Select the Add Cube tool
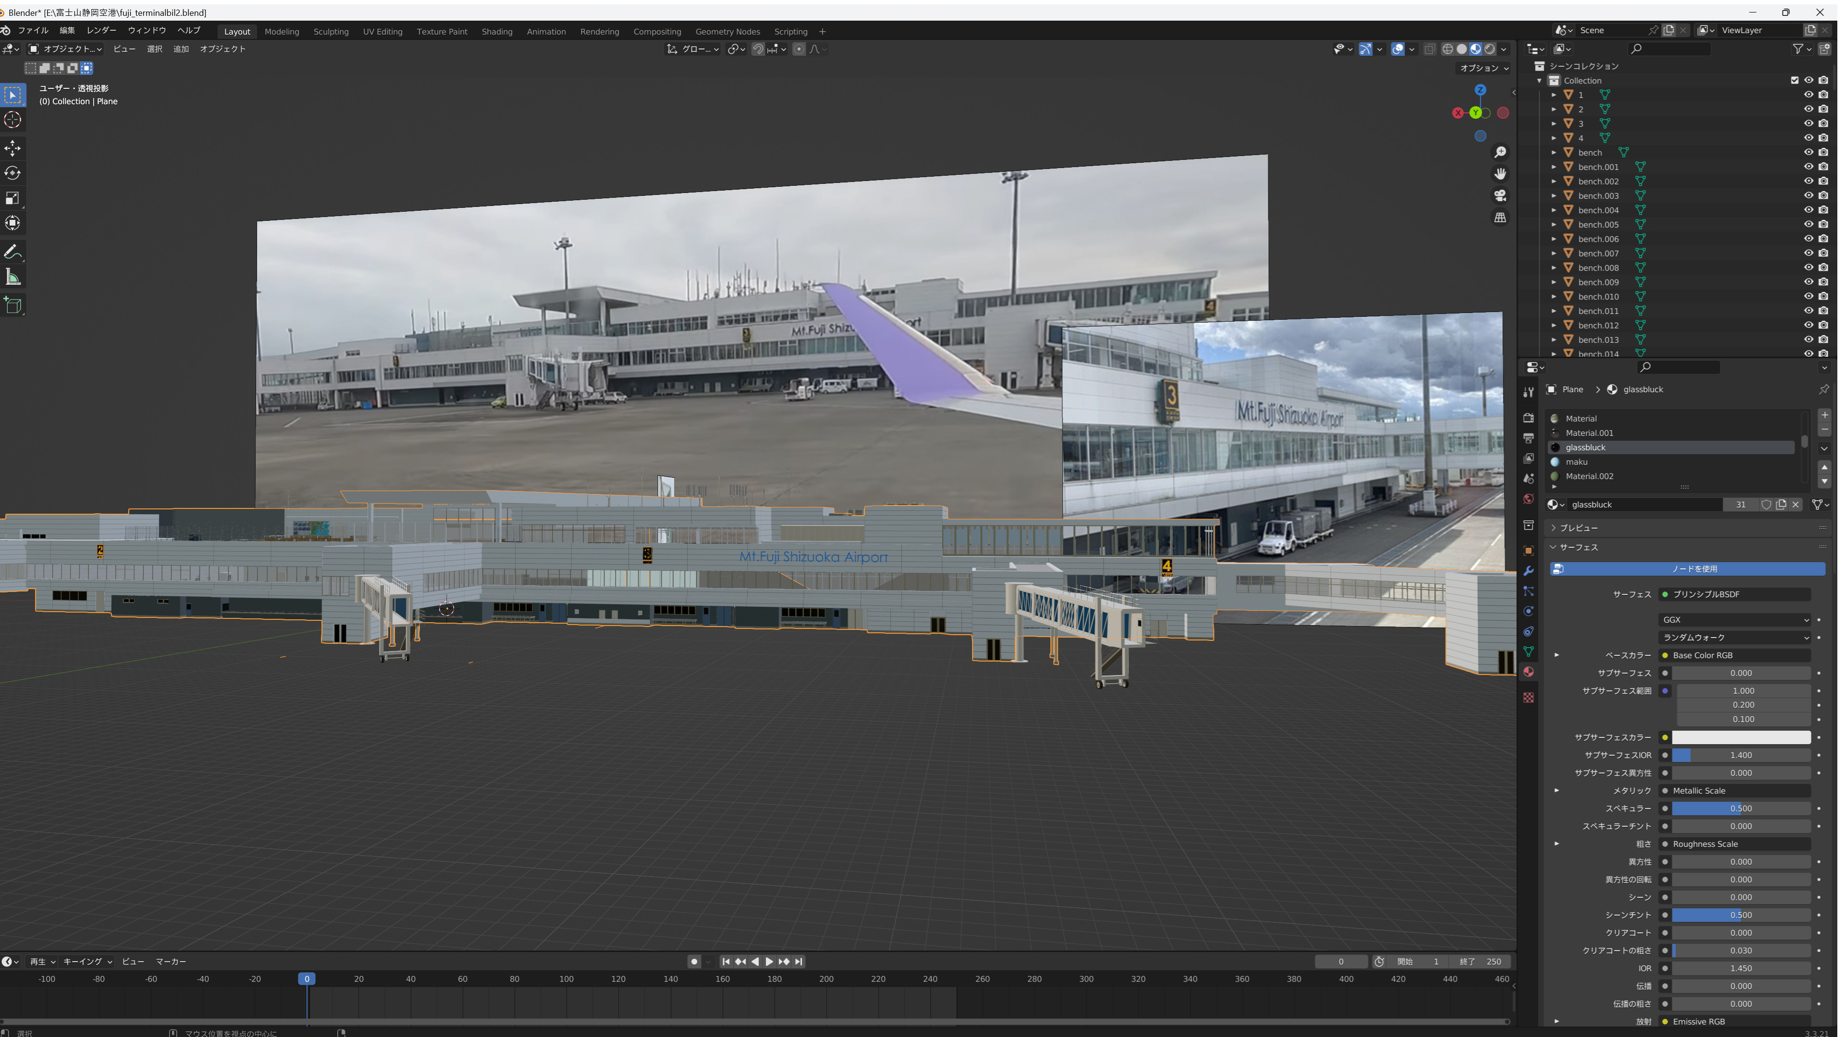The width and height of the screenshot is (1845, 1037). coord(13,306)
